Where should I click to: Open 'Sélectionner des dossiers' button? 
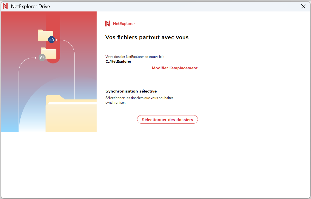pos(168,119)
